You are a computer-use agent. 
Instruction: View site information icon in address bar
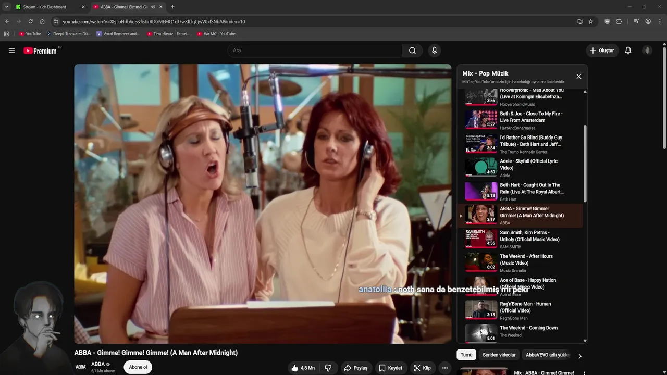click(x=56, y=21)
